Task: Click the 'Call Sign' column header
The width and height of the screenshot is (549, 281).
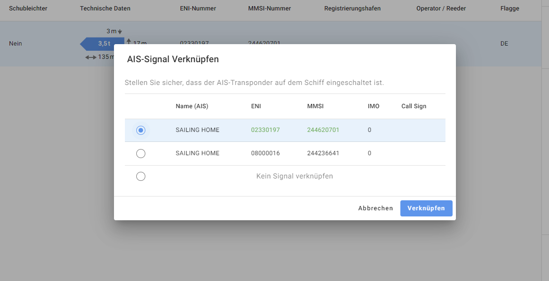Action: (x=414, y=106)
